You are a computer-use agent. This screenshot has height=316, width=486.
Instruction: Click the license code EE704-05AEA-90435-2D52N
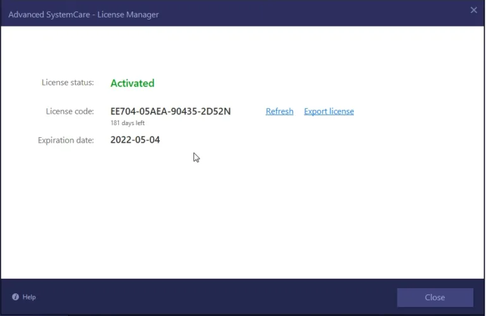pyautogui.click(x=171, y=111)
